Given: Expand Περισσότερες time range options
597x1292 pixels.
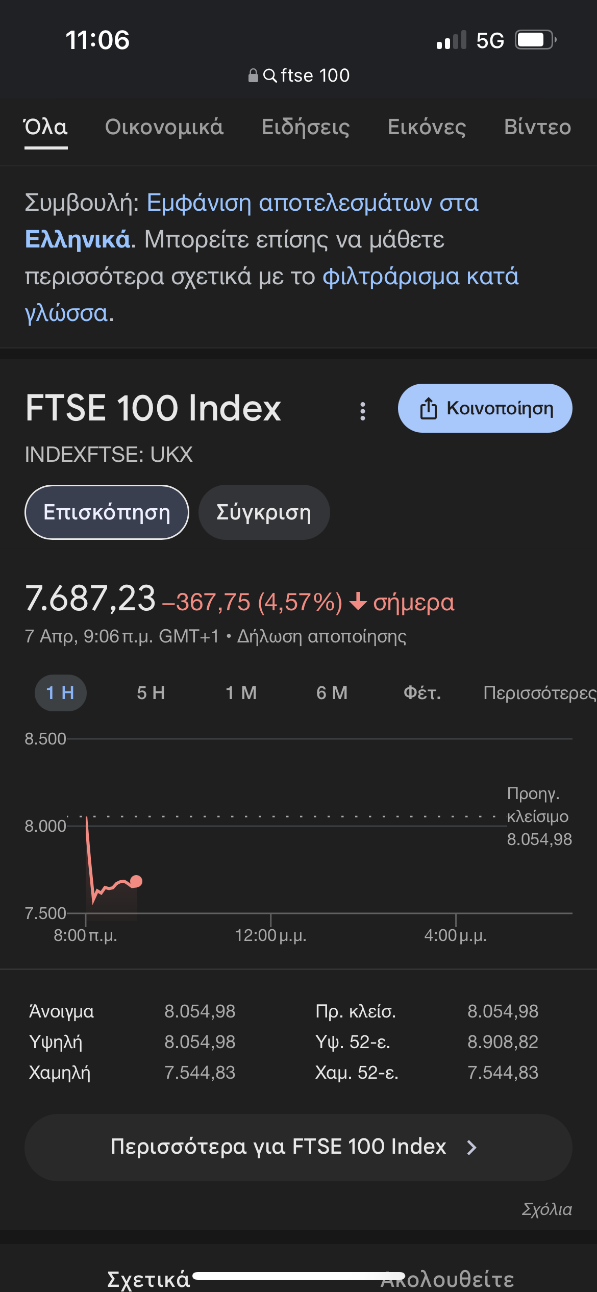Looking at the screenshot, I should click(x=539, y=693).
